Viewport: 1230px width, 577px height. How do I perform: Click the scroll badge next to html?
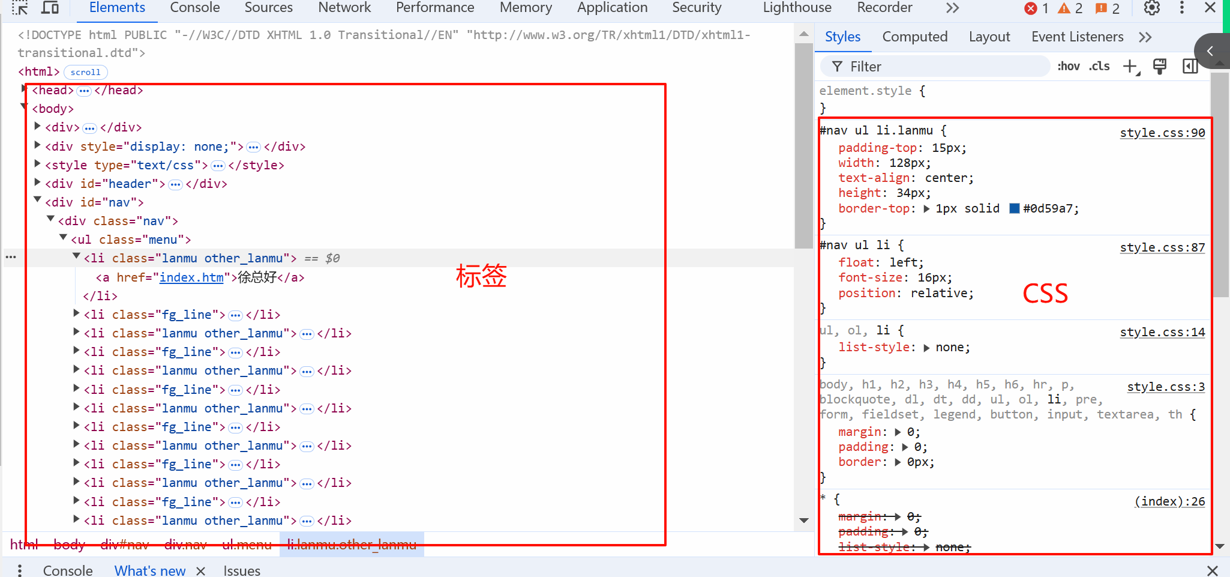[85, 72]
